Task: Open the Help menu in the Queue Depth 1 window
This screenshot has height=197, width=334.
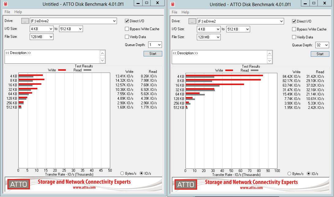Action: 18,12
